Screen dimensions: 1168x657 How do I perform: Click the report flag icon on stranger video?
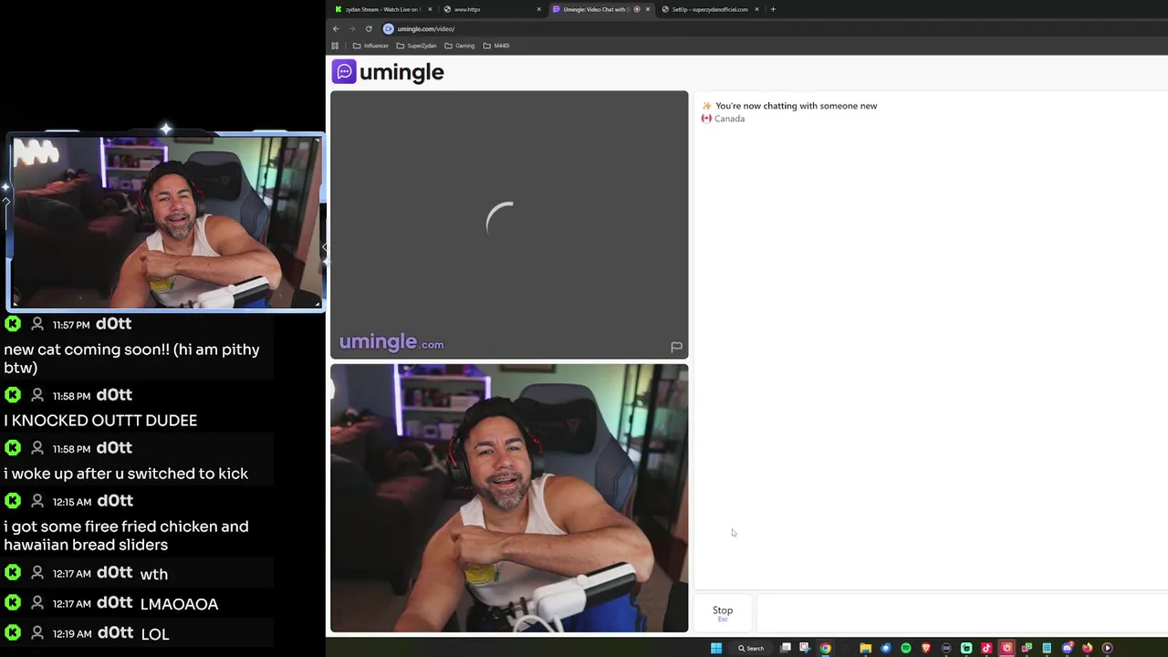point(676,347)
